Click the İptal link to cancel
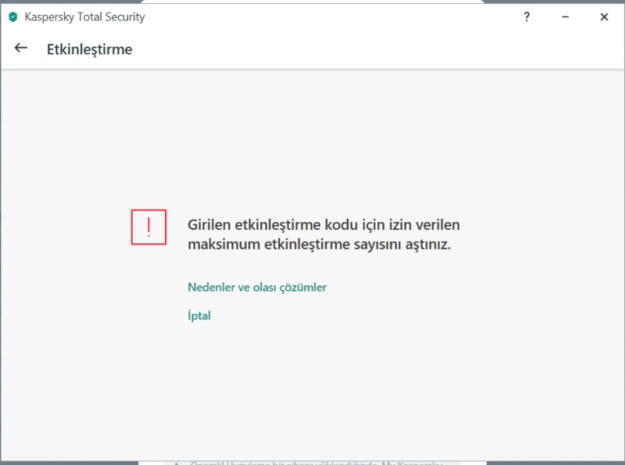Viewport: 625px width, 465px height. pos(199,315)
